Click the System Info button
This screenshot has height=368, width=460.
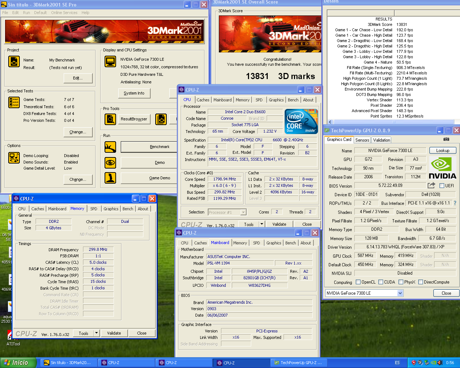coord(134,93)
